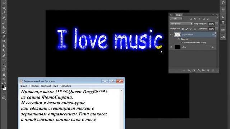Select the Custom Shape tool

pos(4,70)
